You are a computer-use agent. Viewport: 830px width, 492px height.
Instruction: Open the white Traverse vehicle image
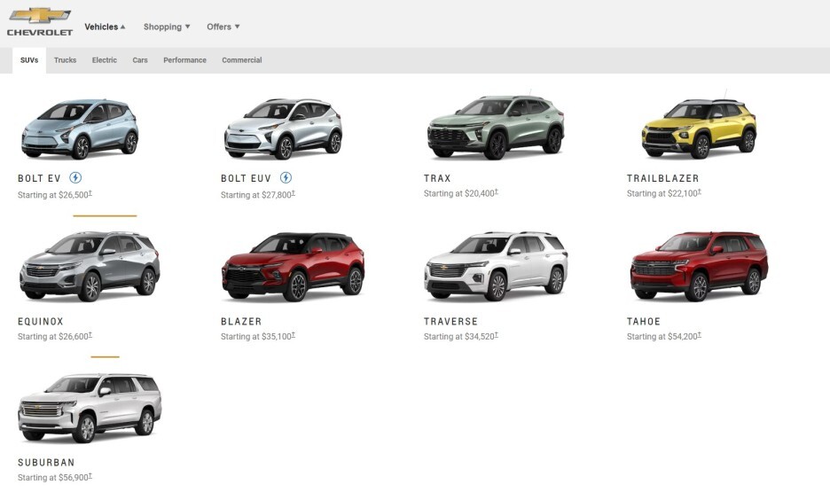[496, 266]
